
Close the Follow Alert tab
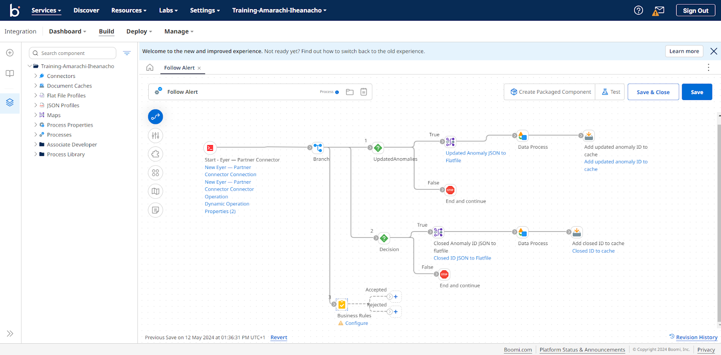pyautogui.click(x=199, y=68)
